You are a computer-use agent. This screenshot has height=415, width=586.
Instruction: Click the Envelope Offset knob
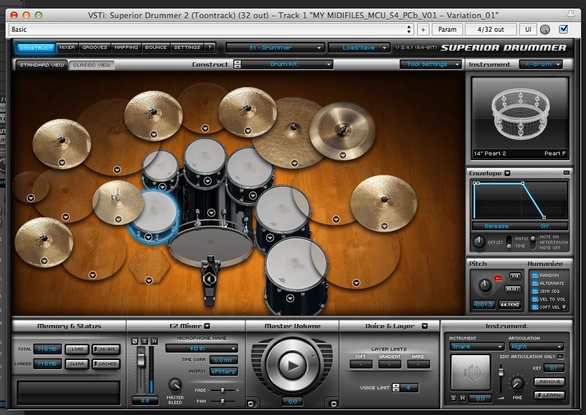[x=479, y=242]
